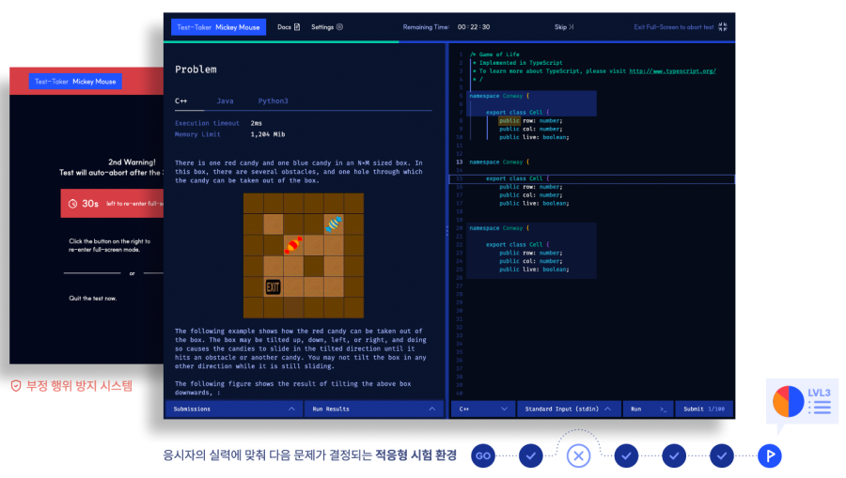Click the Submit 1/100 button

(x=704, y=409)
